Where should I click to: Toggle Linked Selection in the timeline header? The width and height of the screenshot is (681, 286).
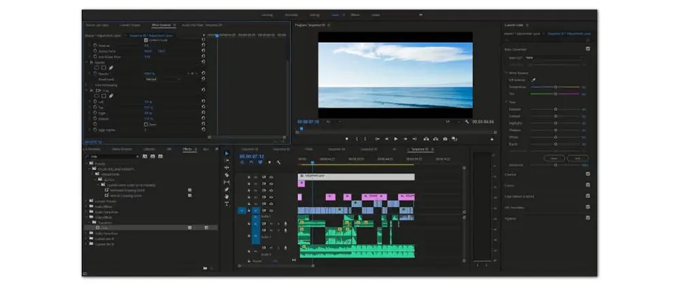point(260,162)
